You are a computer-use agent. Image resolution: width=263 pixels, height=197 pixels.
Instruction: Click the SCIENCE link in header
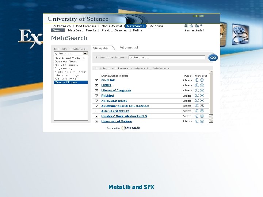coord(198,16)
